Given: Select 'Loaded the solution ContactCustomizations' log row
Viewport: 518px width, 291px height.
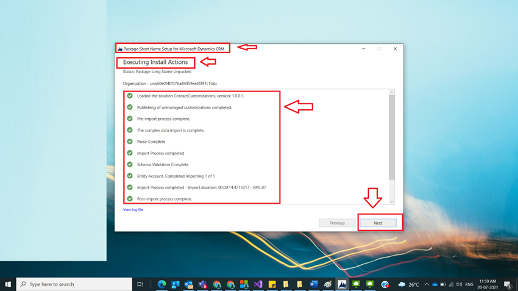Looking at the screenshot, I should (190, 96).
